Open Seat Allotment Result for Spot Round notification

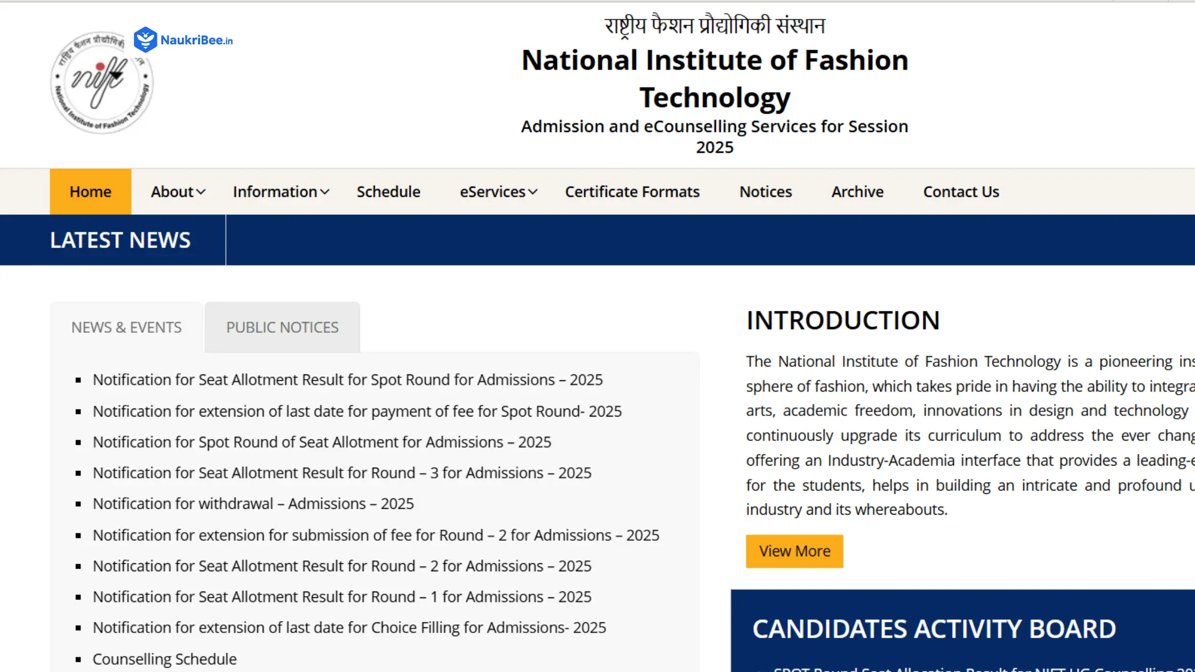tap(347, 379)
